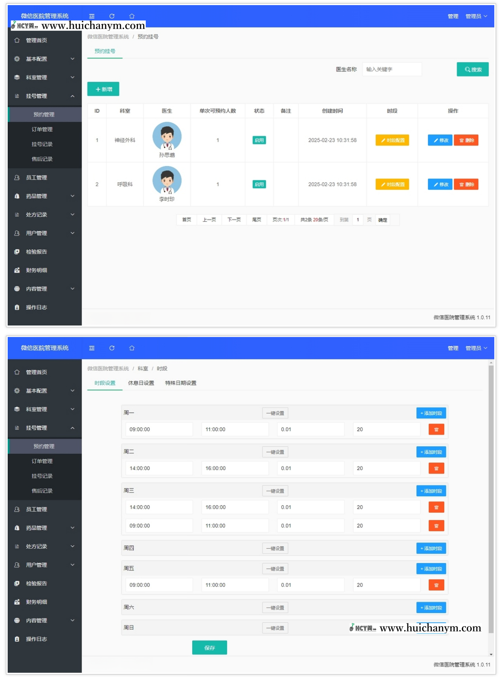Collapse sidebar via menu icon on 预约挂号 page
The height and width of the screenshot is (677, 499).
92,16
